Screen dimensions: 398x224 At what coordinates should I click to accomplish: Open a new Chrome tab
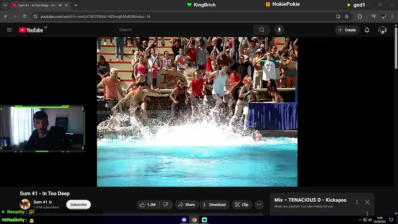tap(76, 5)
